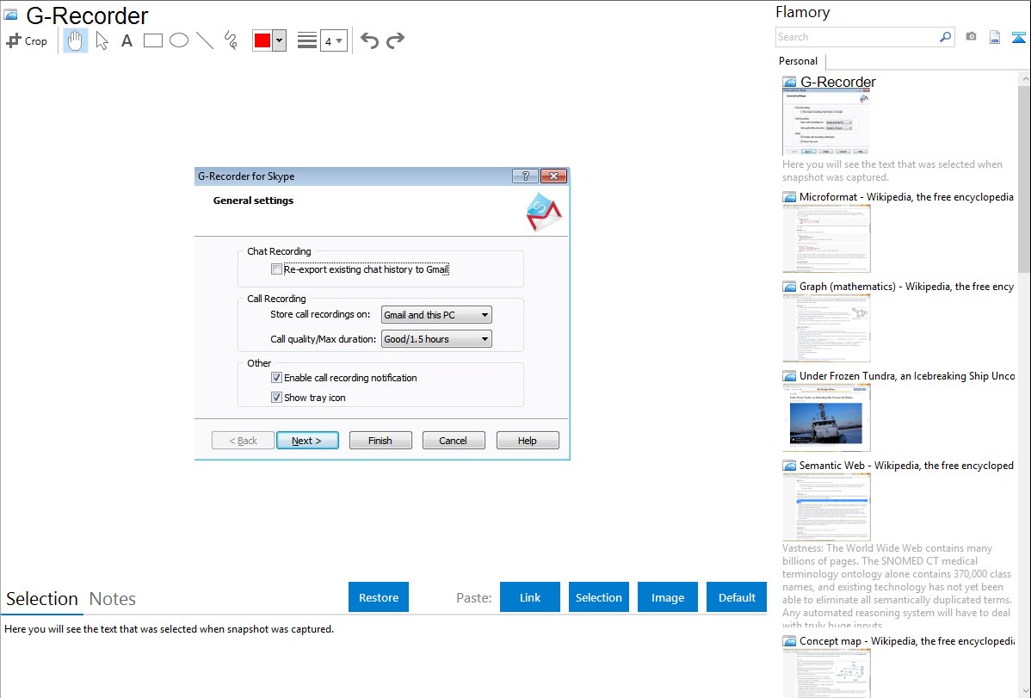Pick the rectangle drawing tool

point(153,40)
